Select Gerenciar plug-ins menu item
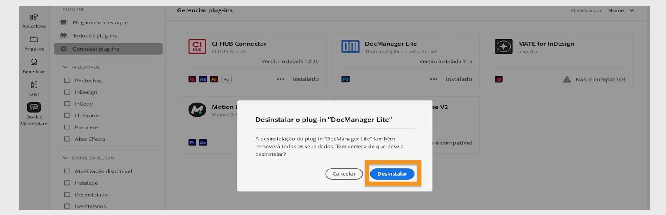Screen dimensions: 666x215 point(108,49)
